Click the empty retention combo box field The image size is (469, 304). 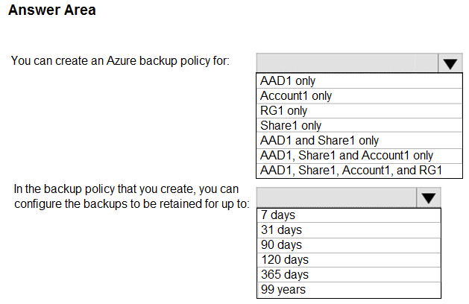pos(336,197)
